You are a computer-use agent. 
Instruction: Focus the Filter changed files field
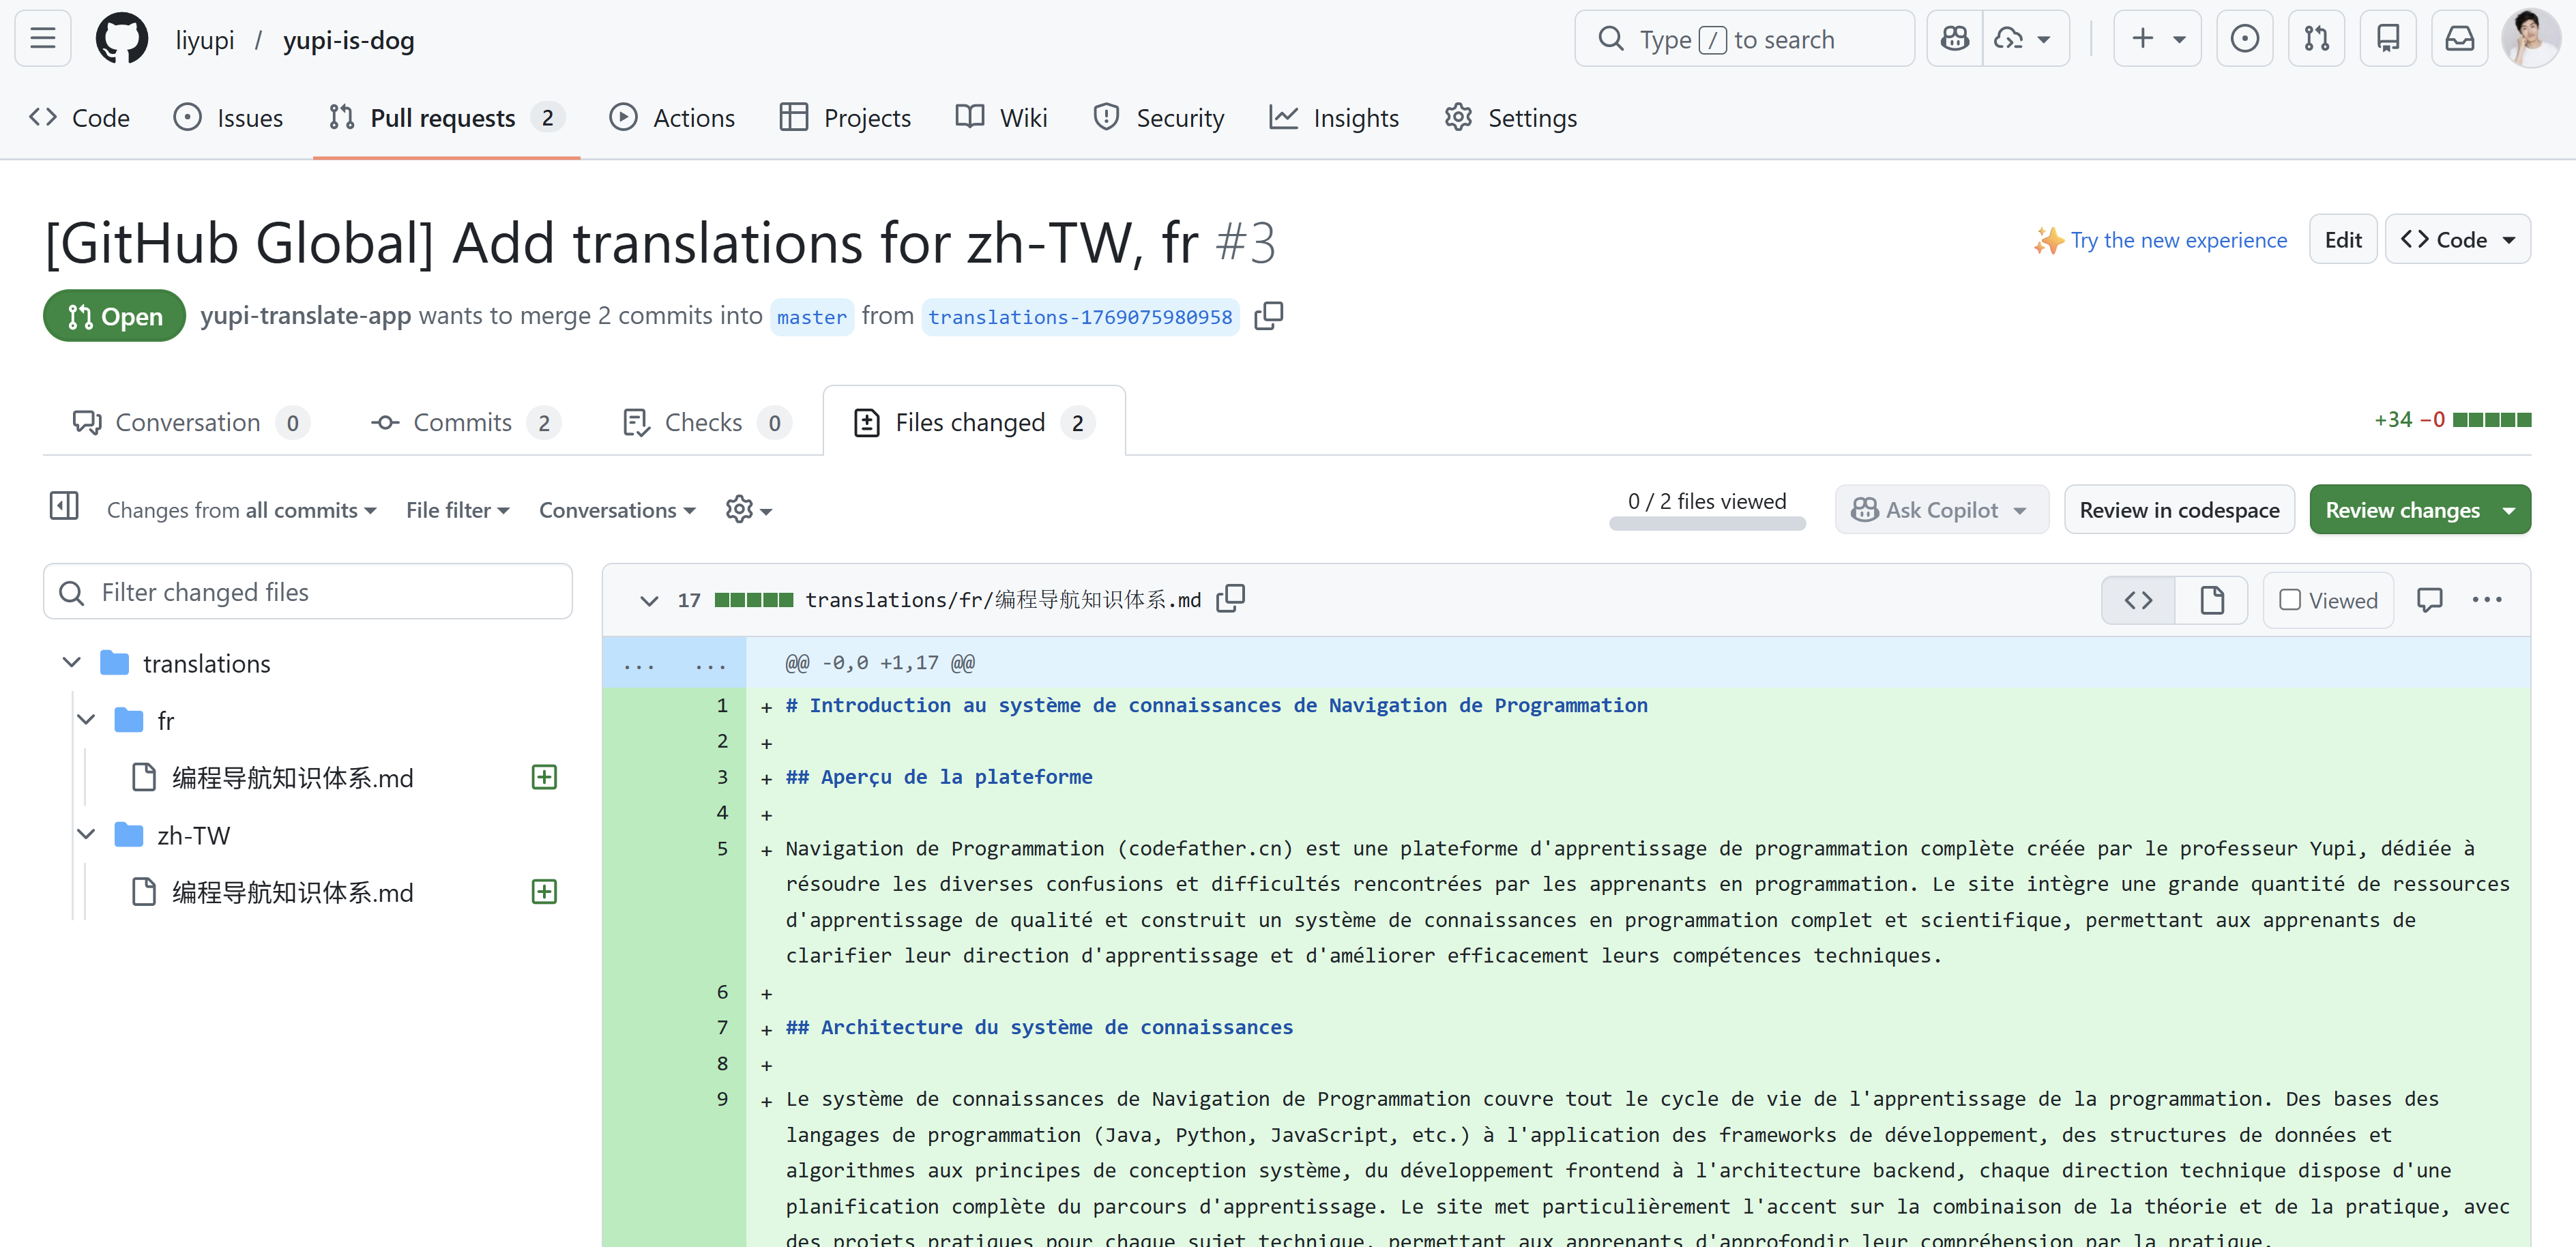(x=308, y=592)
